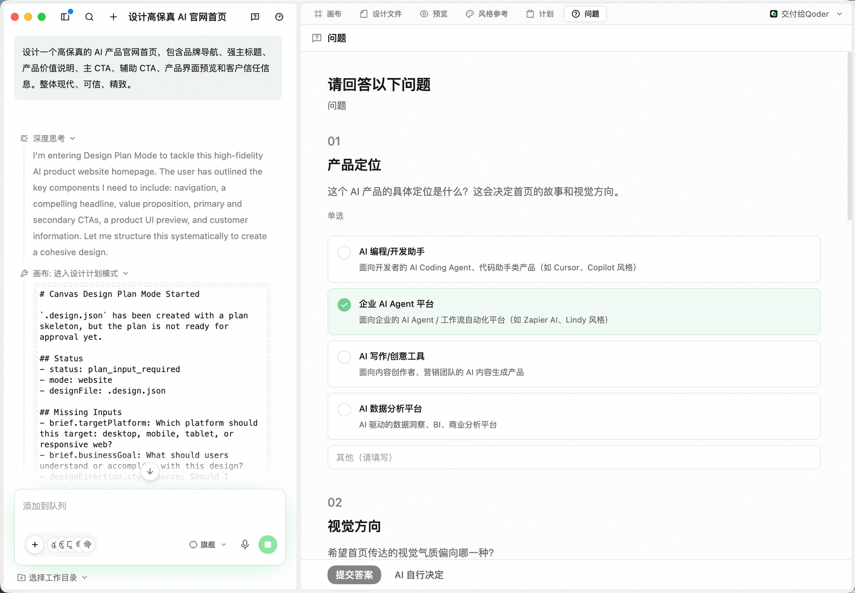The width and height of the screenshot is (855, 593).
Task: Collapse 画布: 进入设计计划模式 chevron
Action: coord(126,273)
